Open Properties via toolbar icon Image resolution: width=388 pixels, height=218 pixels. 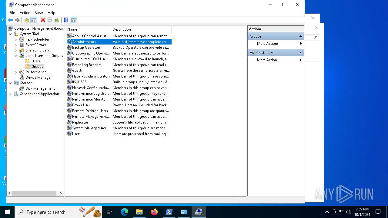click(x=50, y=20)
